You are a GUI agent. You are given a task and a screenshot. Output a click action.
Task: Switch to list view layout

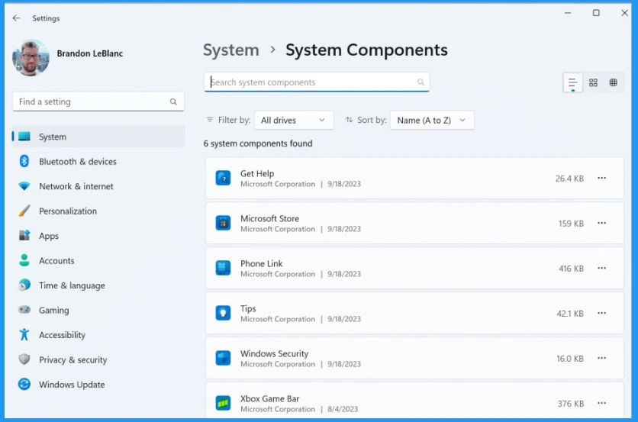[572, 82]
